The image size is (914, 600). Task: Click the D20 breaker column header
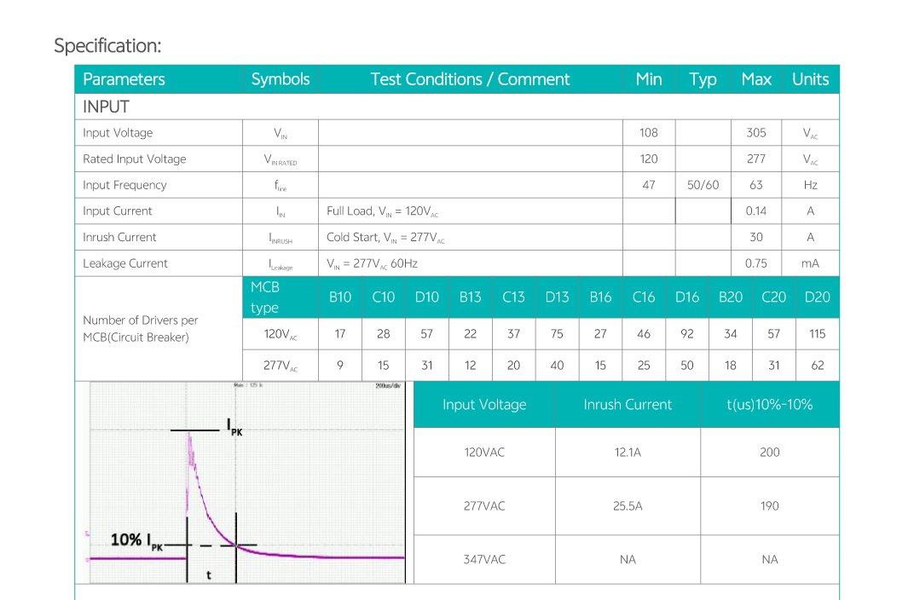817,297
